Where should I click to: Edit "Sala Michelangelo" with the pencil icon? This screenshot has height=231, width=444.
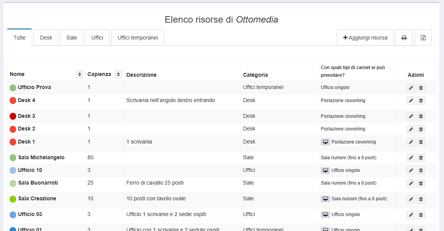click(410, 157)
